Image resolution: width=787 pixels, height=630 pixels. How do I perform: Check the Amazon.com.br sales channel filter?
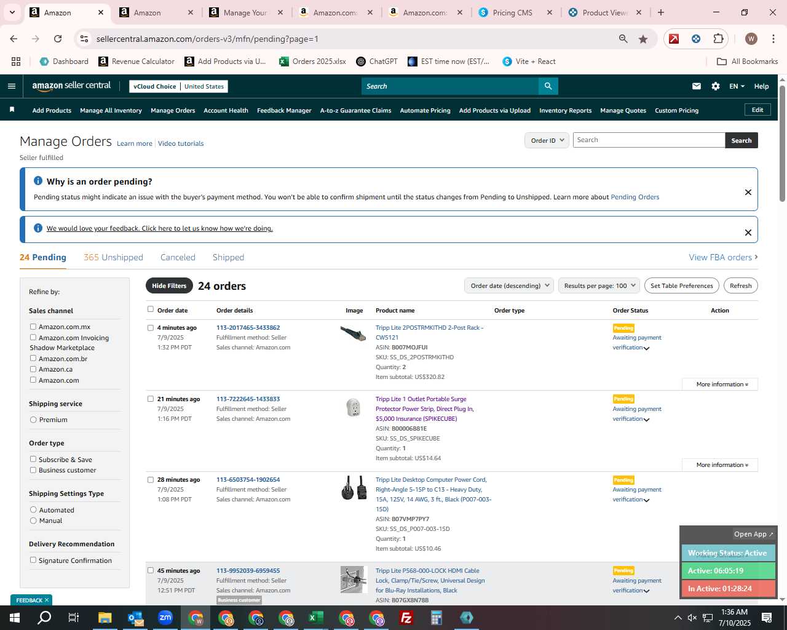point(33,358)
